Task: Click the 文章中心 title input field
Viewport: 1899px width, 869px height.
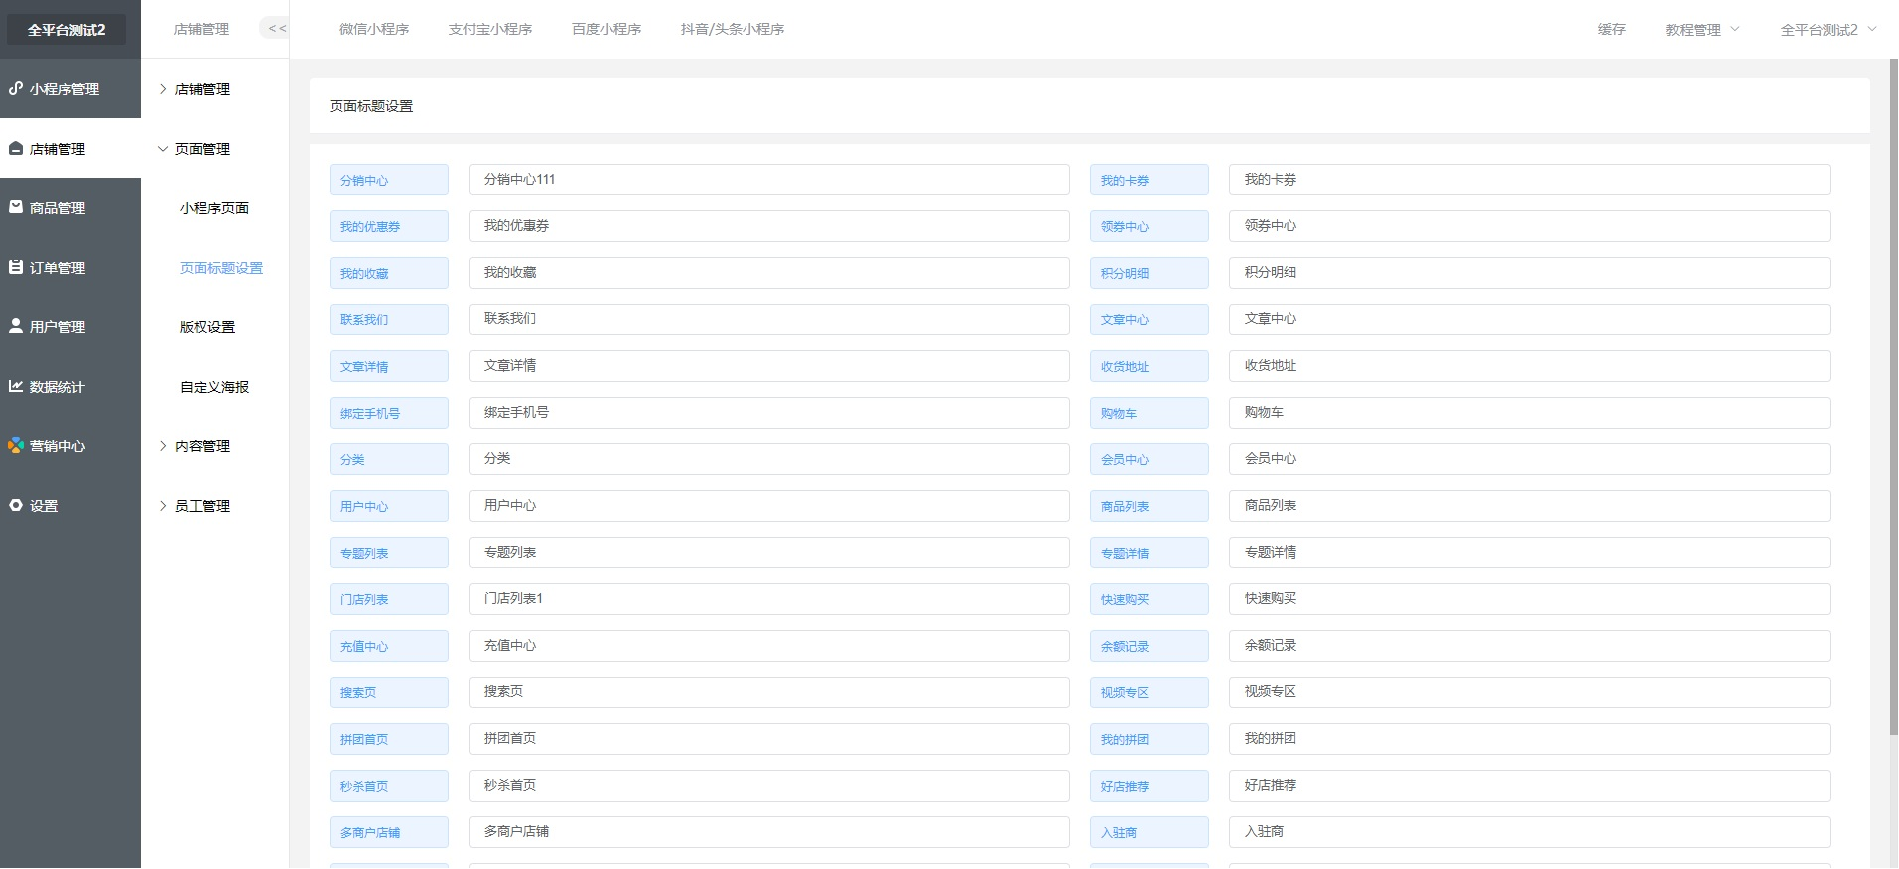Action: [1530, 319]
